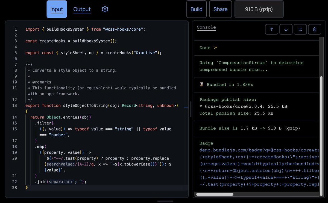Click the "Bundled in 1.836s" console message

[x=226, y=85]
